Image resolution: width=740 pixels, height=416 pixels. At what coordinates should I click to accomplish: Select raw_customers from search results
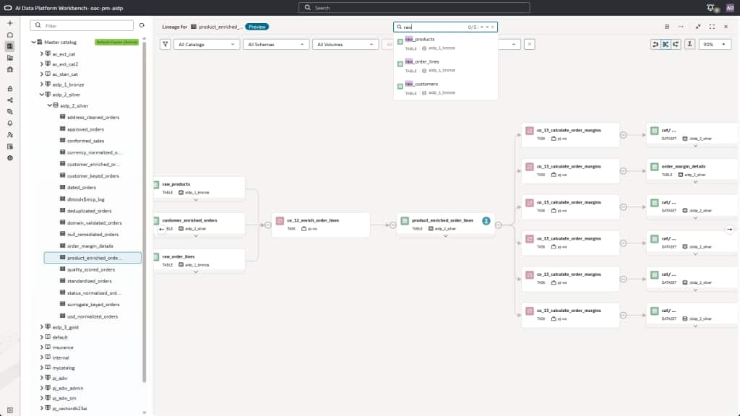[445, 88]
